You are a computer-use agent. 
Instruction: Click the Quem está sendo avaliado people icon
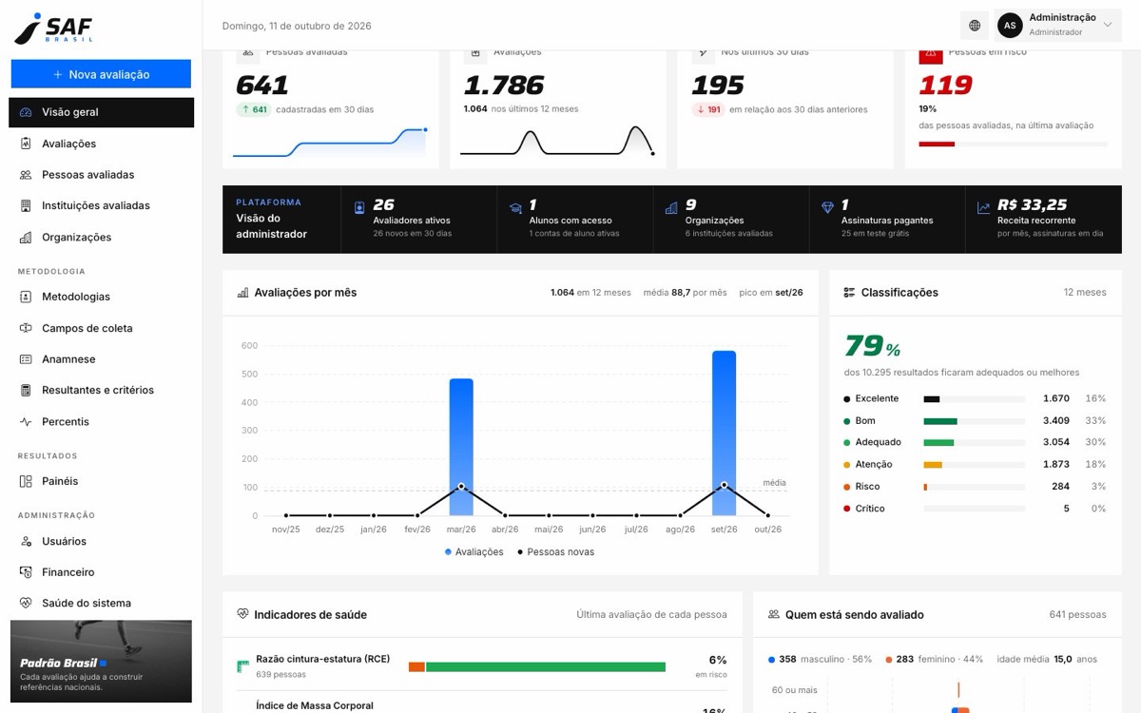(x=774, y=614)
